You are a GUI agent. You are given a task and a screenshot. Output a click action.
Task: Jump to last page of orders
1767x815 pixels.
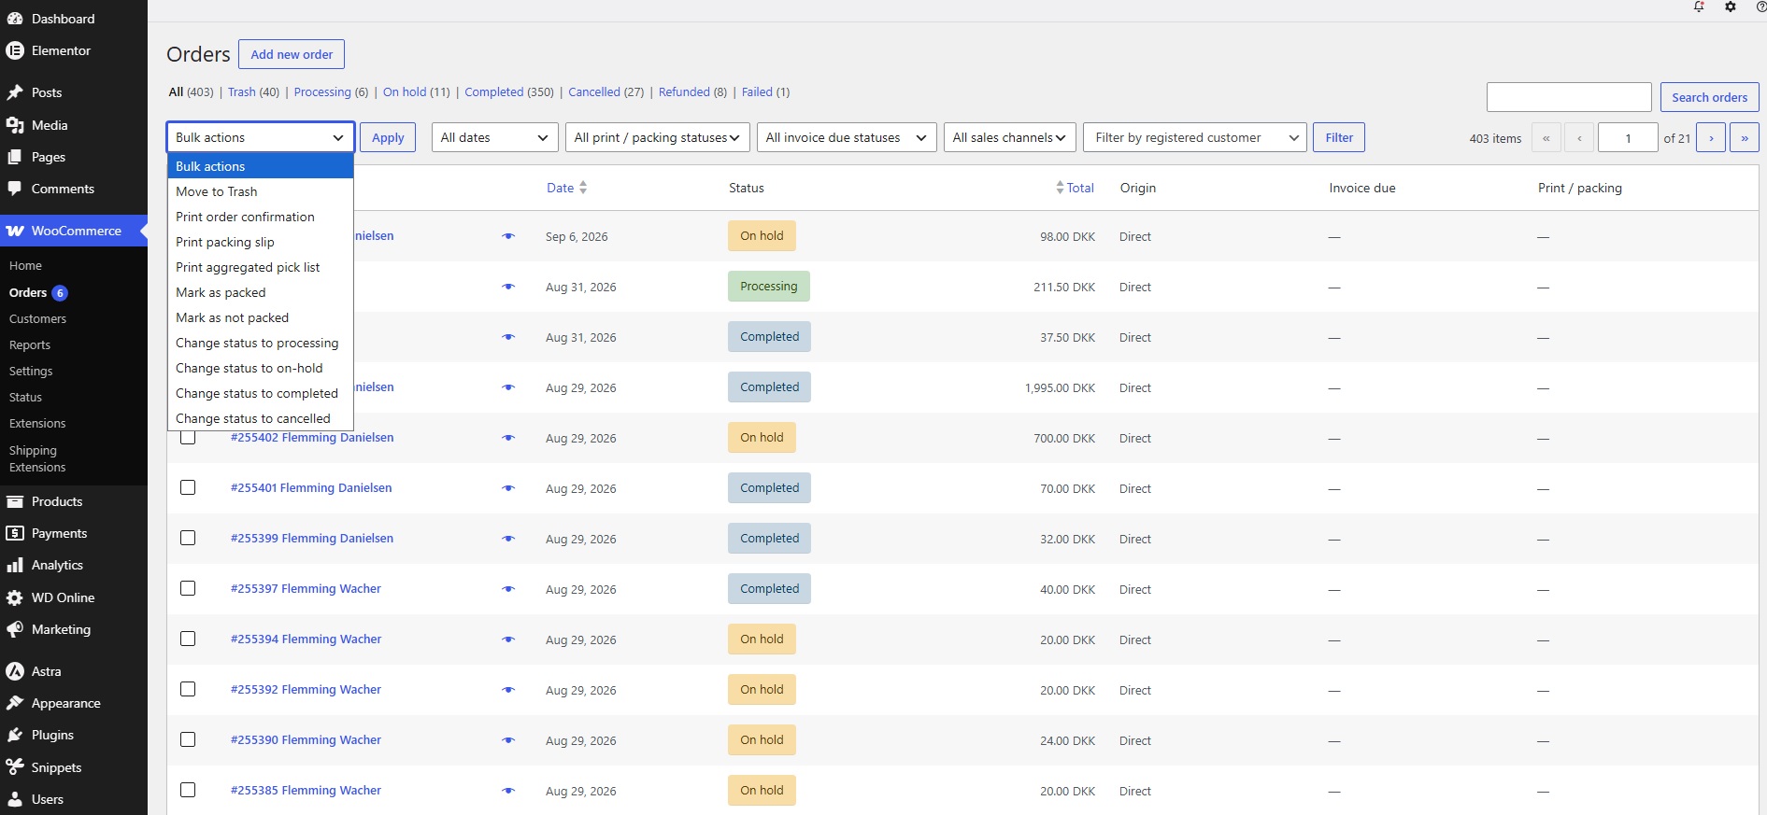1745,137
